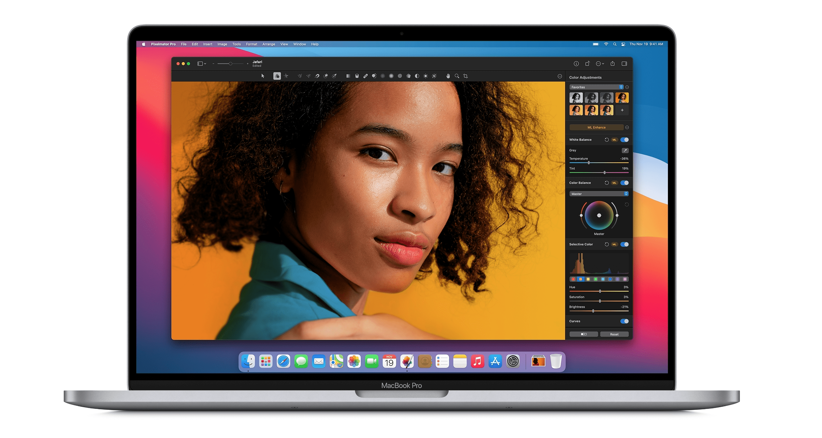Click the Temperature slider handle

click(589, 163)
